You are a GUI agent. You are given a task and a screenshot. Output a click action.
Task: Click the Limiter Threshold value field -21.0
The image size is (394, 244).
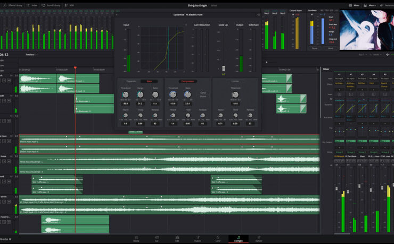pos(235,103)
